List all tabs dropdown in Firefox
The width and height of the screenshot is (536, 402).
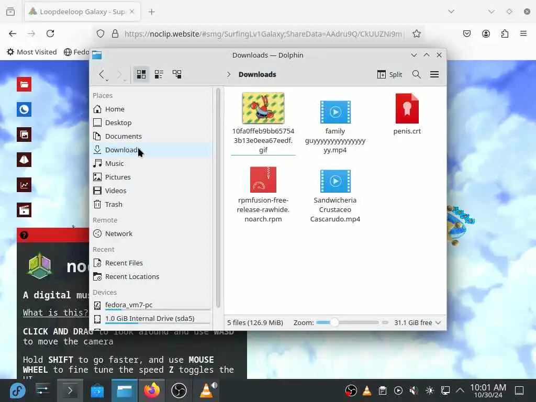click(451, 12)
